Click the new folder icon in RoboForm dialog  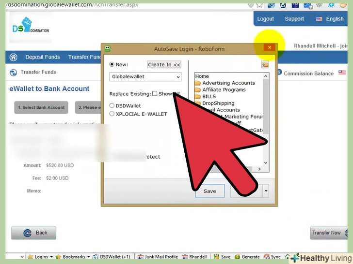(x=265, y=64)
